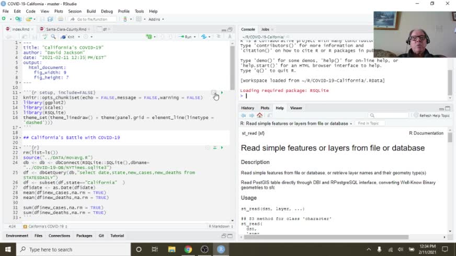Viewport: 456px width, 256px height.
Task: Run the setup chunk with its green arrow
Action: coord(222,92)
